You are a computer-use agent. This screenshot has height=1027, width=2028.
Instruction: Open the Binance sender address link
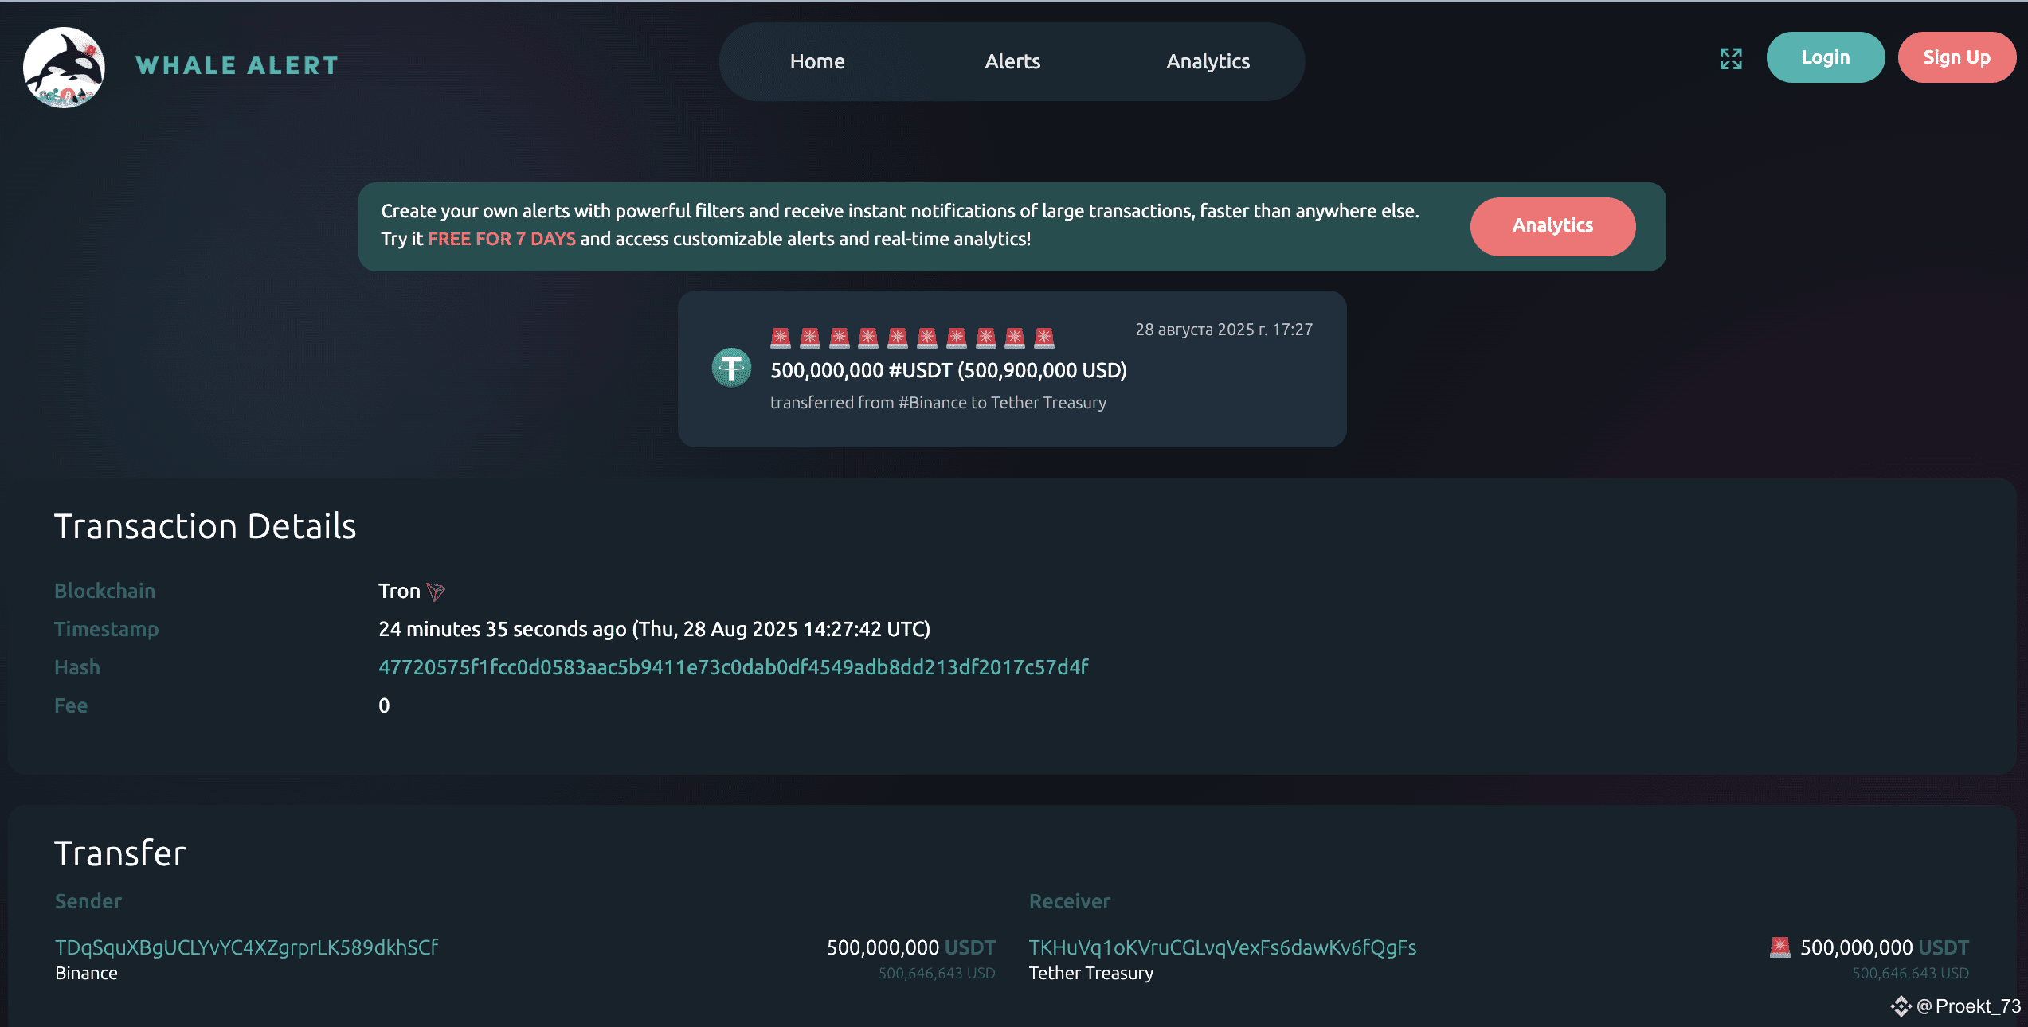[247, 947]
